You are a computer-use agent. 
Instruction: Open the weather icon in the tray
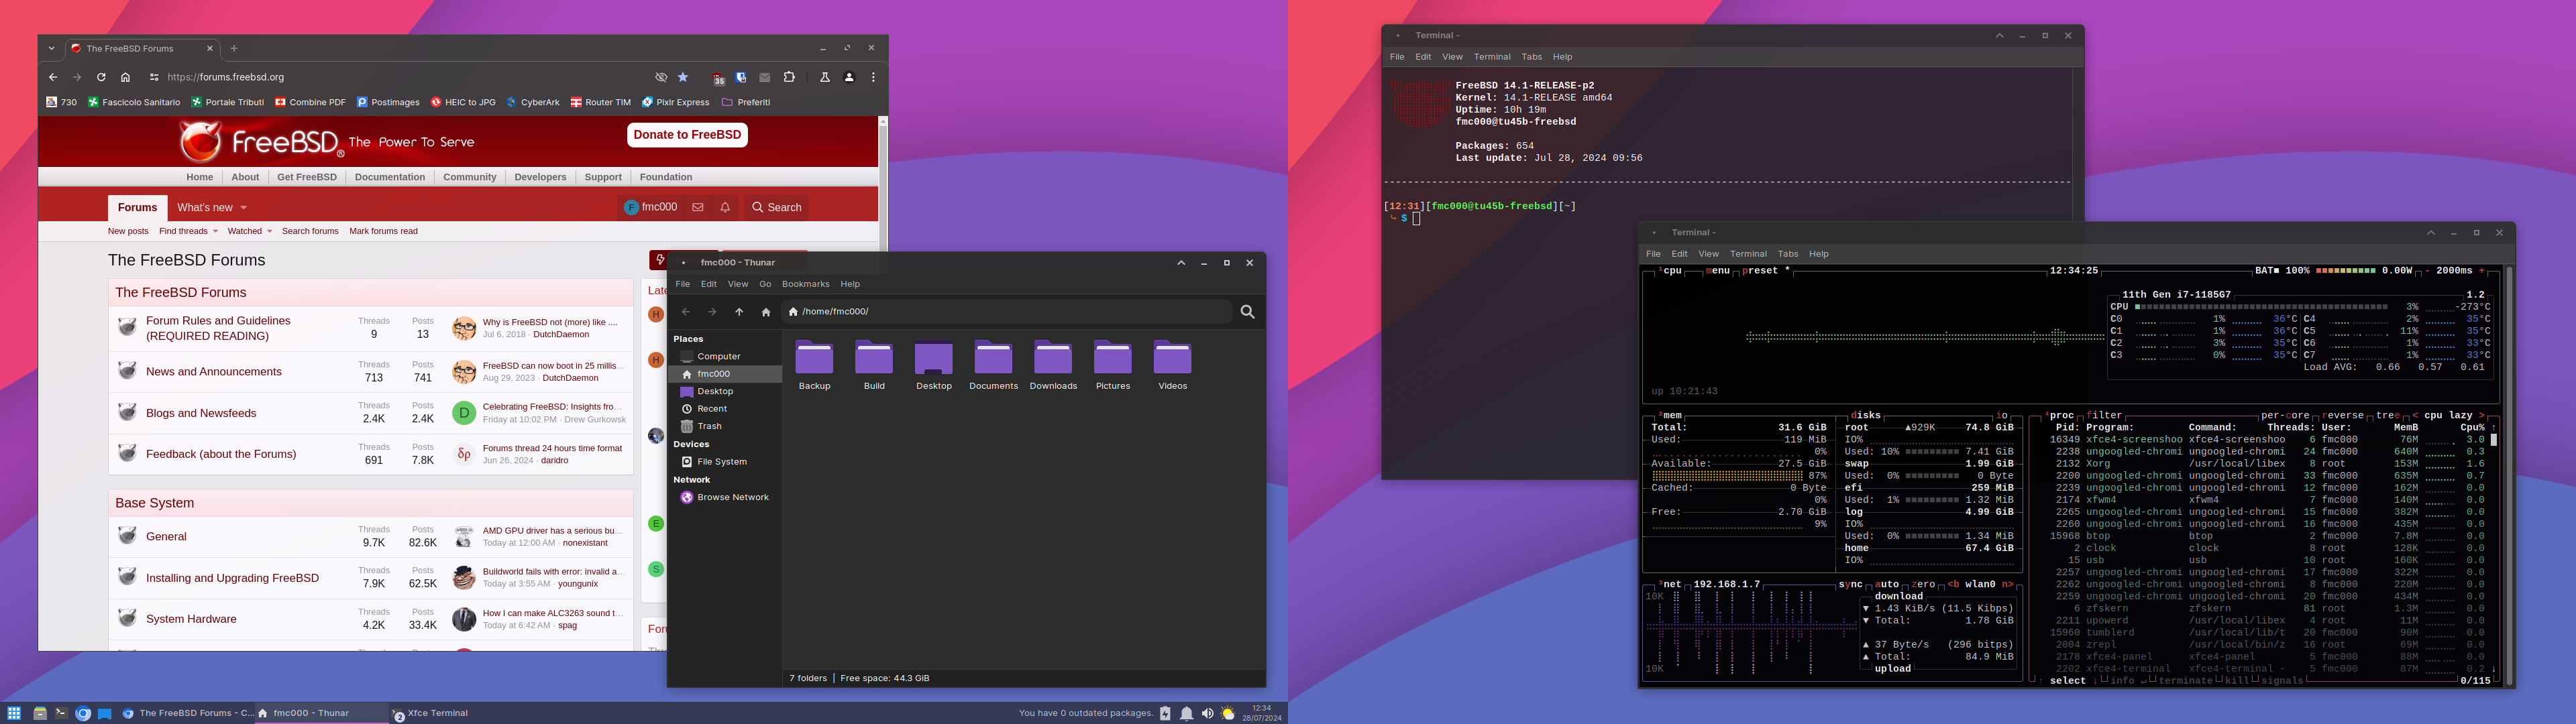pyautogui.click(x=1228, y=713)
